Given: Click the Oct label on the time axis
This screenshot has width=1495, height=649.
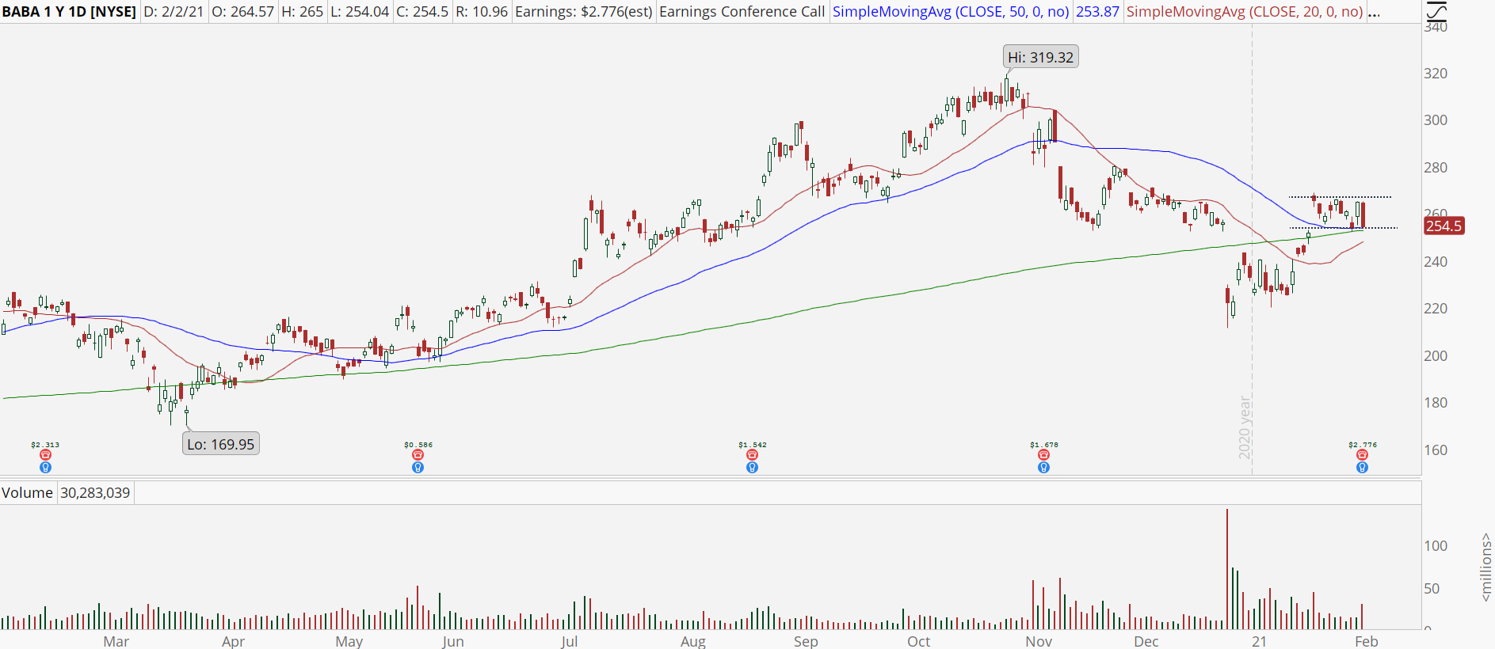Looking at the screenshot, I should tap(919, 641).
